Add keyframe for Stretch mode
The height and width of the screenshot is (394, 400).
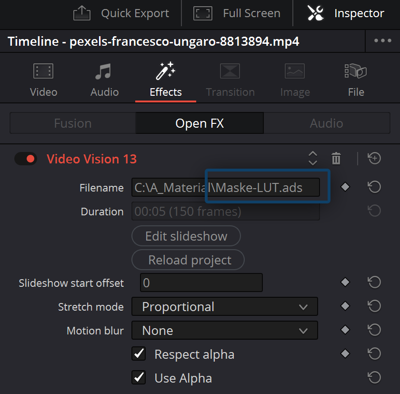[345, 306]
